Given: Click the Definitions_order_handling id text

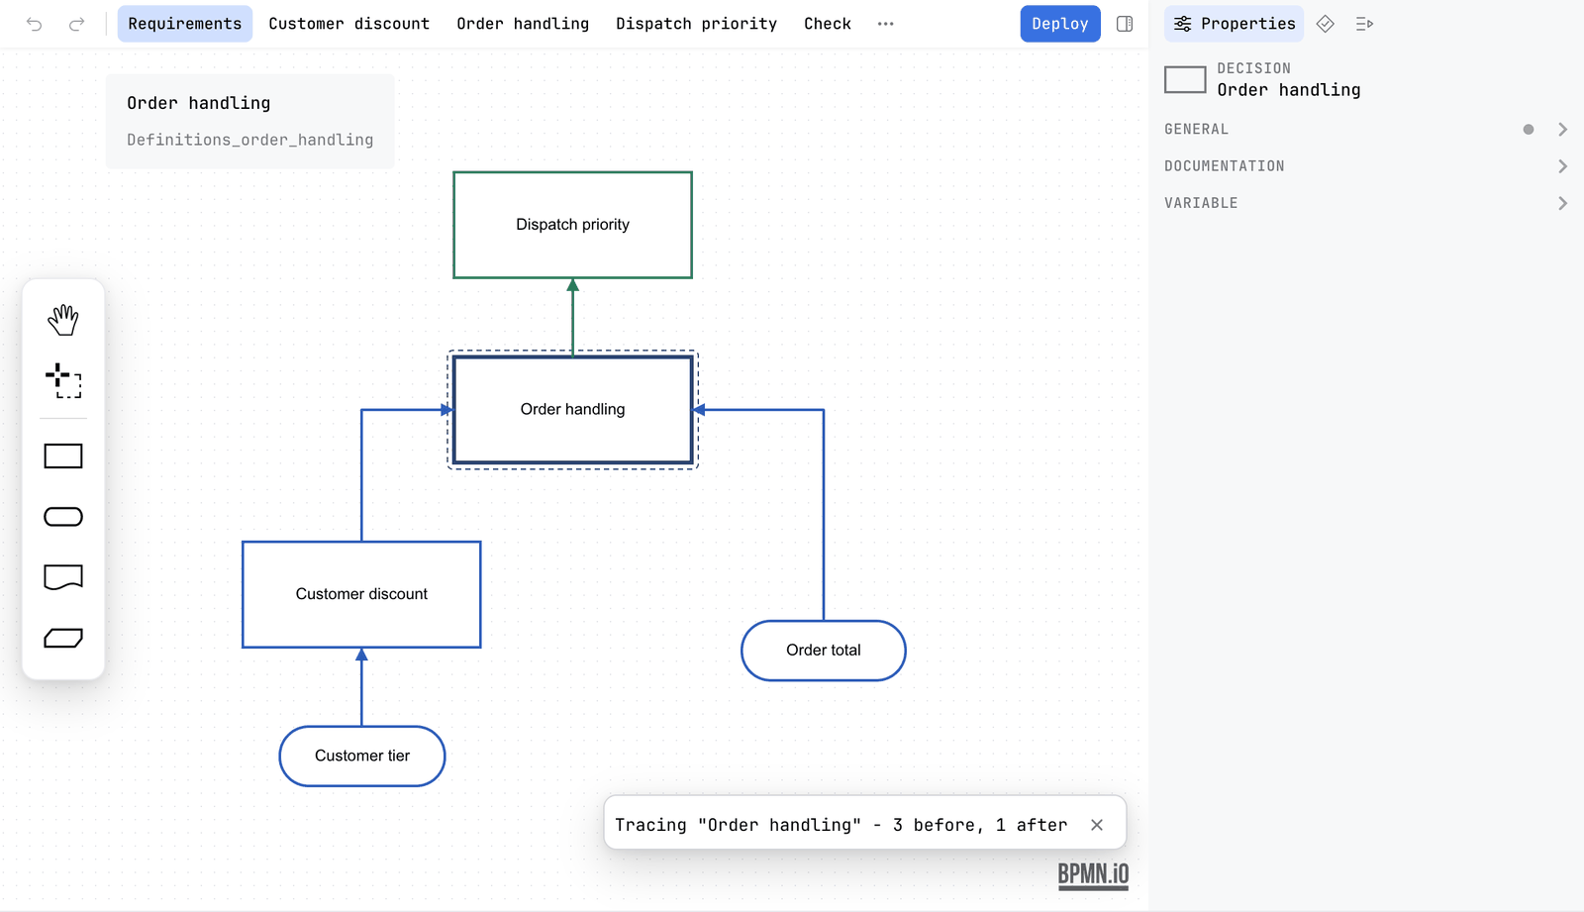Looking at the screenshot, I should (x=250, y=140).
